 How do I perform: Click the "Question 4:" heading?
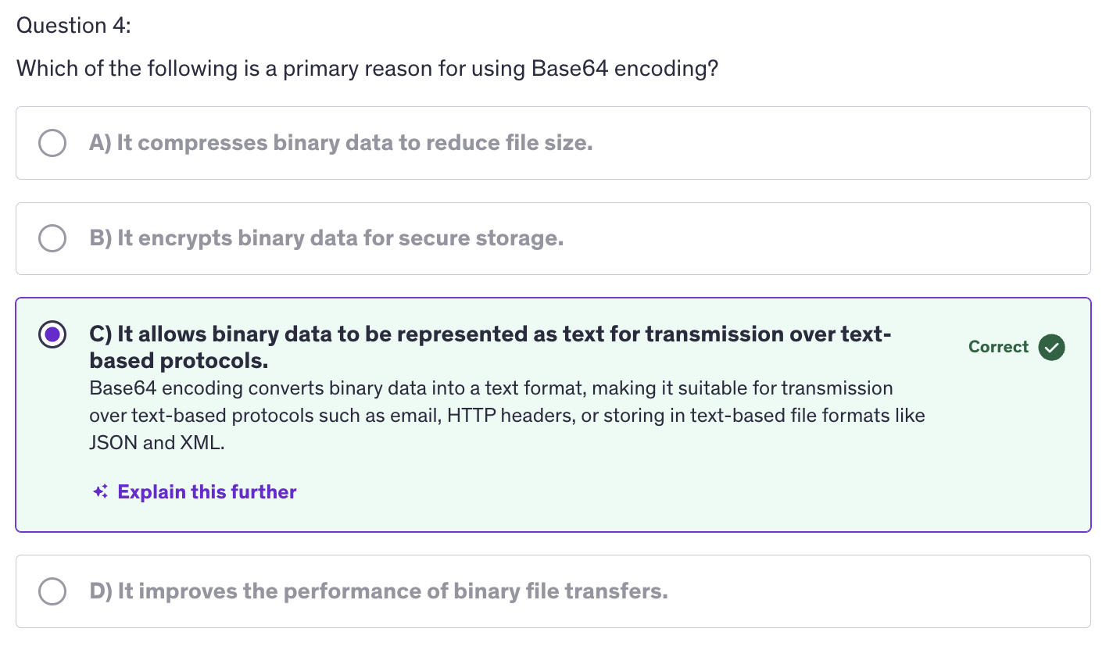(73, 26)
